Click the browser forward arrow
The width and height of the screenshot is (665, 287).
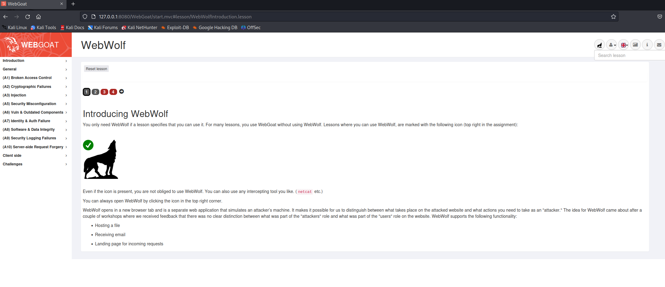coord(17,17)
